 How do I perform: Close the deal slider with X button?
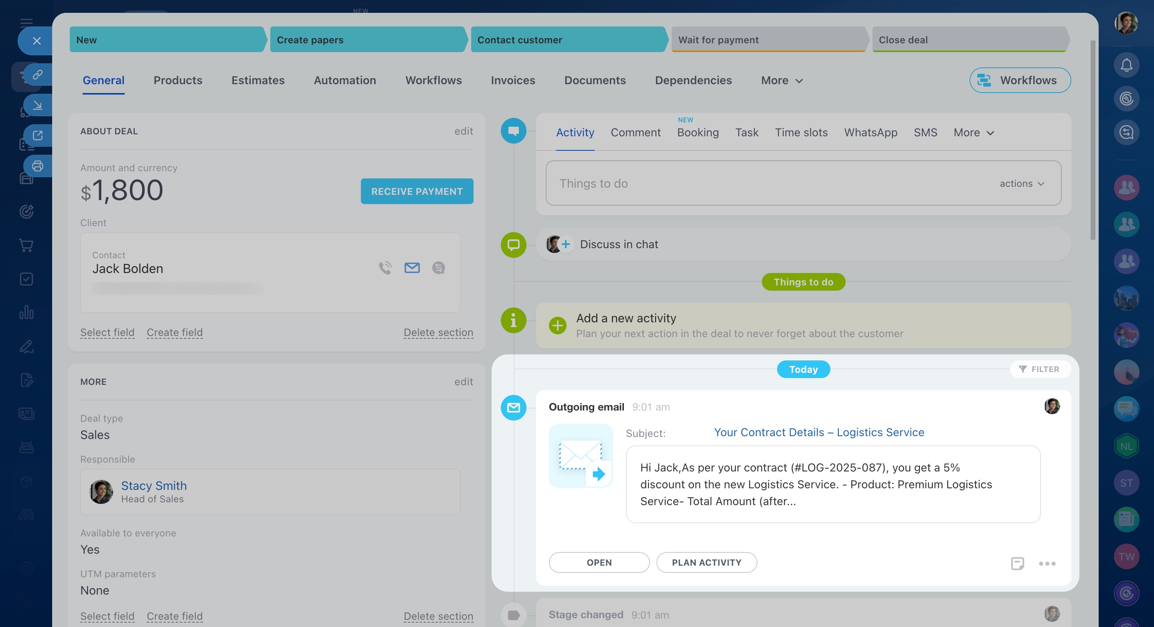pyautogui.click(x=37, y=41)
